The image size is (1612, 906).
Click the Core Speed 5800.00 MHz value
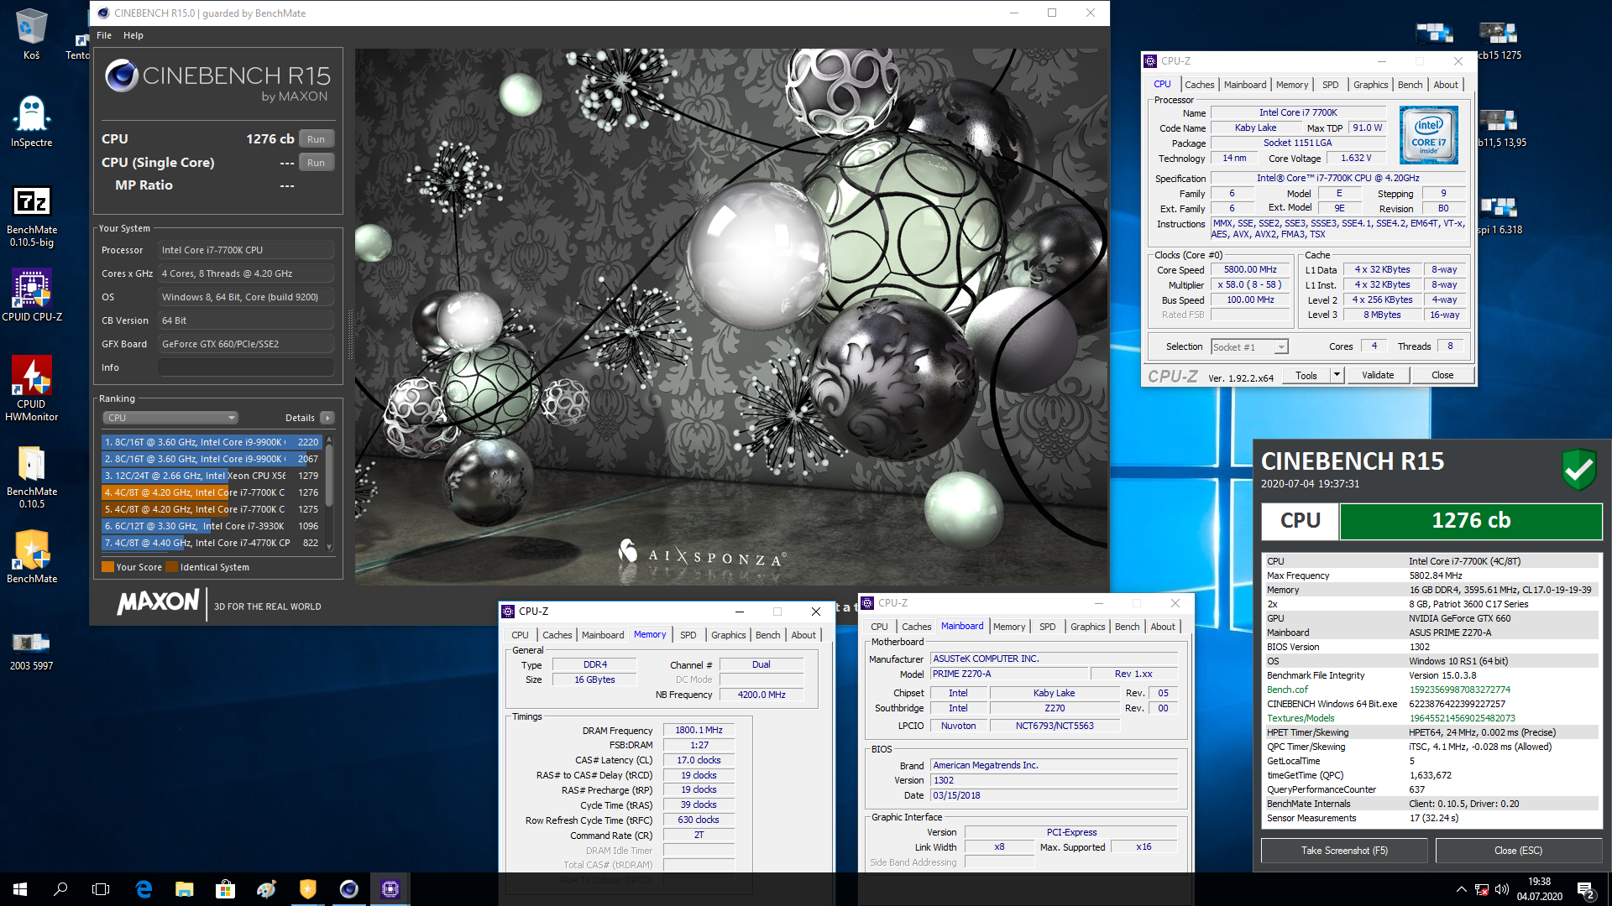click(1249, 270)
